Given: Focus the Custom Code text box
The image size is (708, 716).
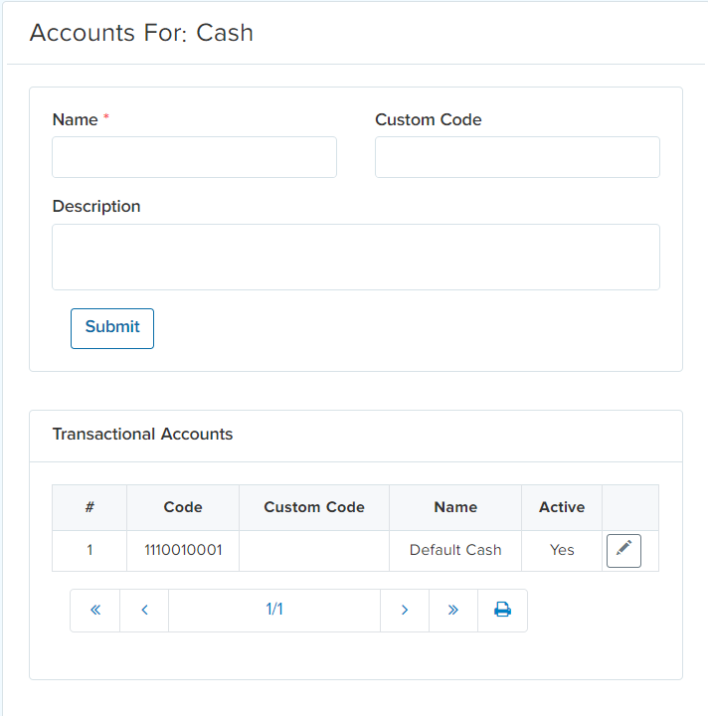Looking at the screenshot, I should click(517, 157).
